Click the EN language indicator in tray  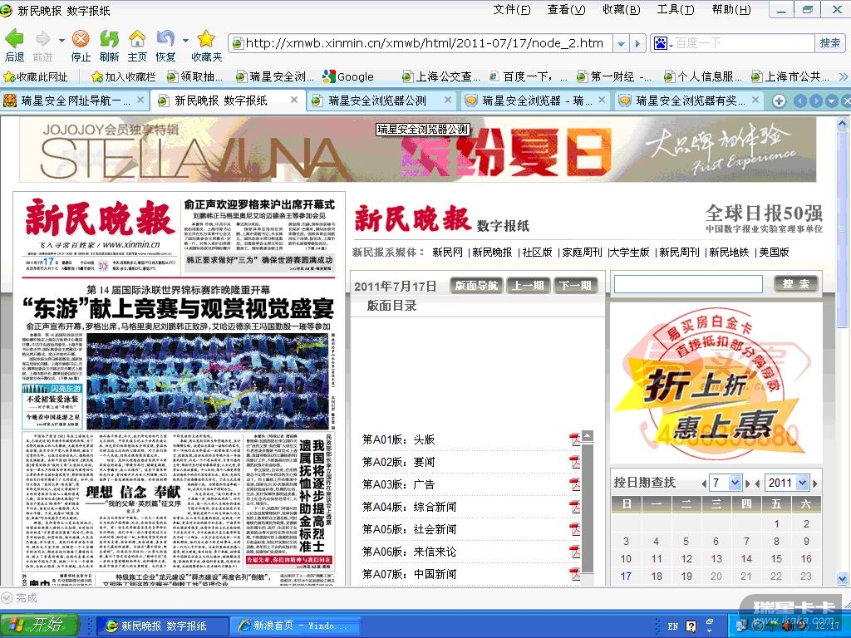673,626
